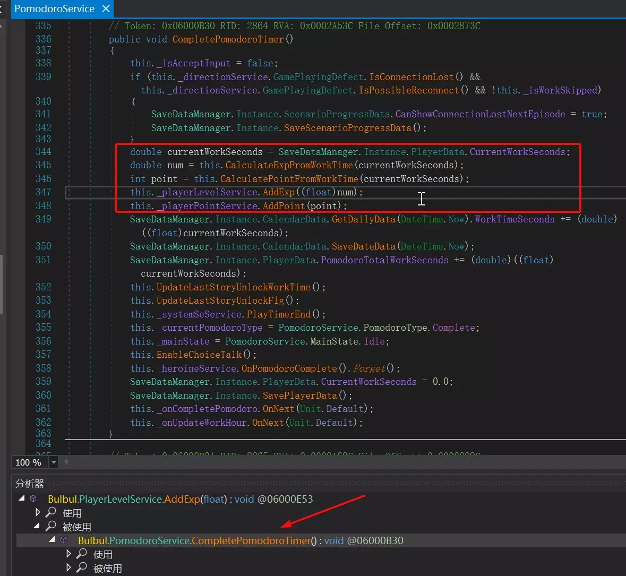Click the method icon beside Bulbul.PomodoroService.CompletePomodoroTimer

[64, 540]
